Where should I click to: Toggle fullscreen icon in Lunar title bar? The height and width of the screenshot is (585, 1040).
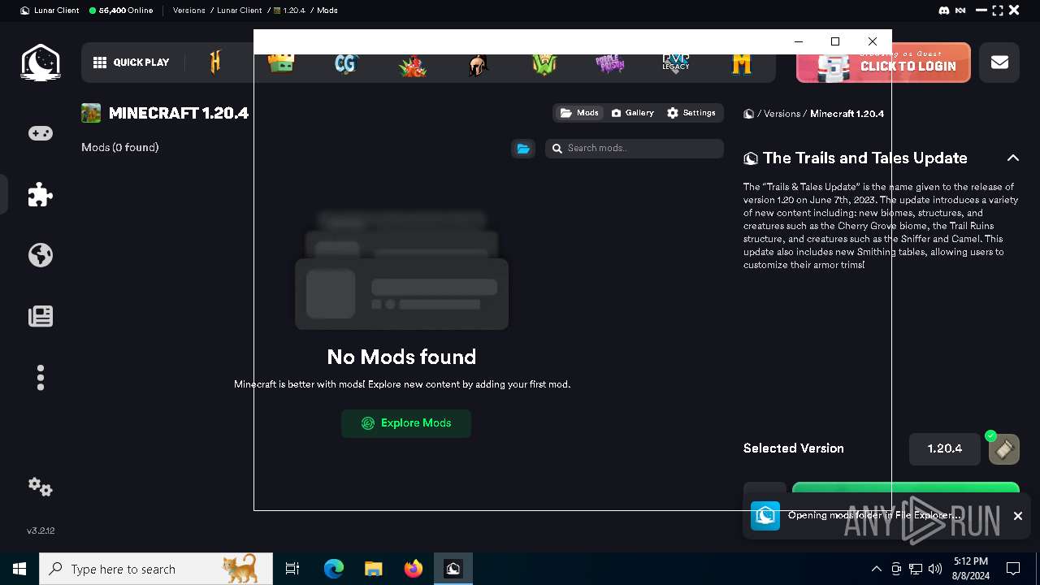(998, 11)
